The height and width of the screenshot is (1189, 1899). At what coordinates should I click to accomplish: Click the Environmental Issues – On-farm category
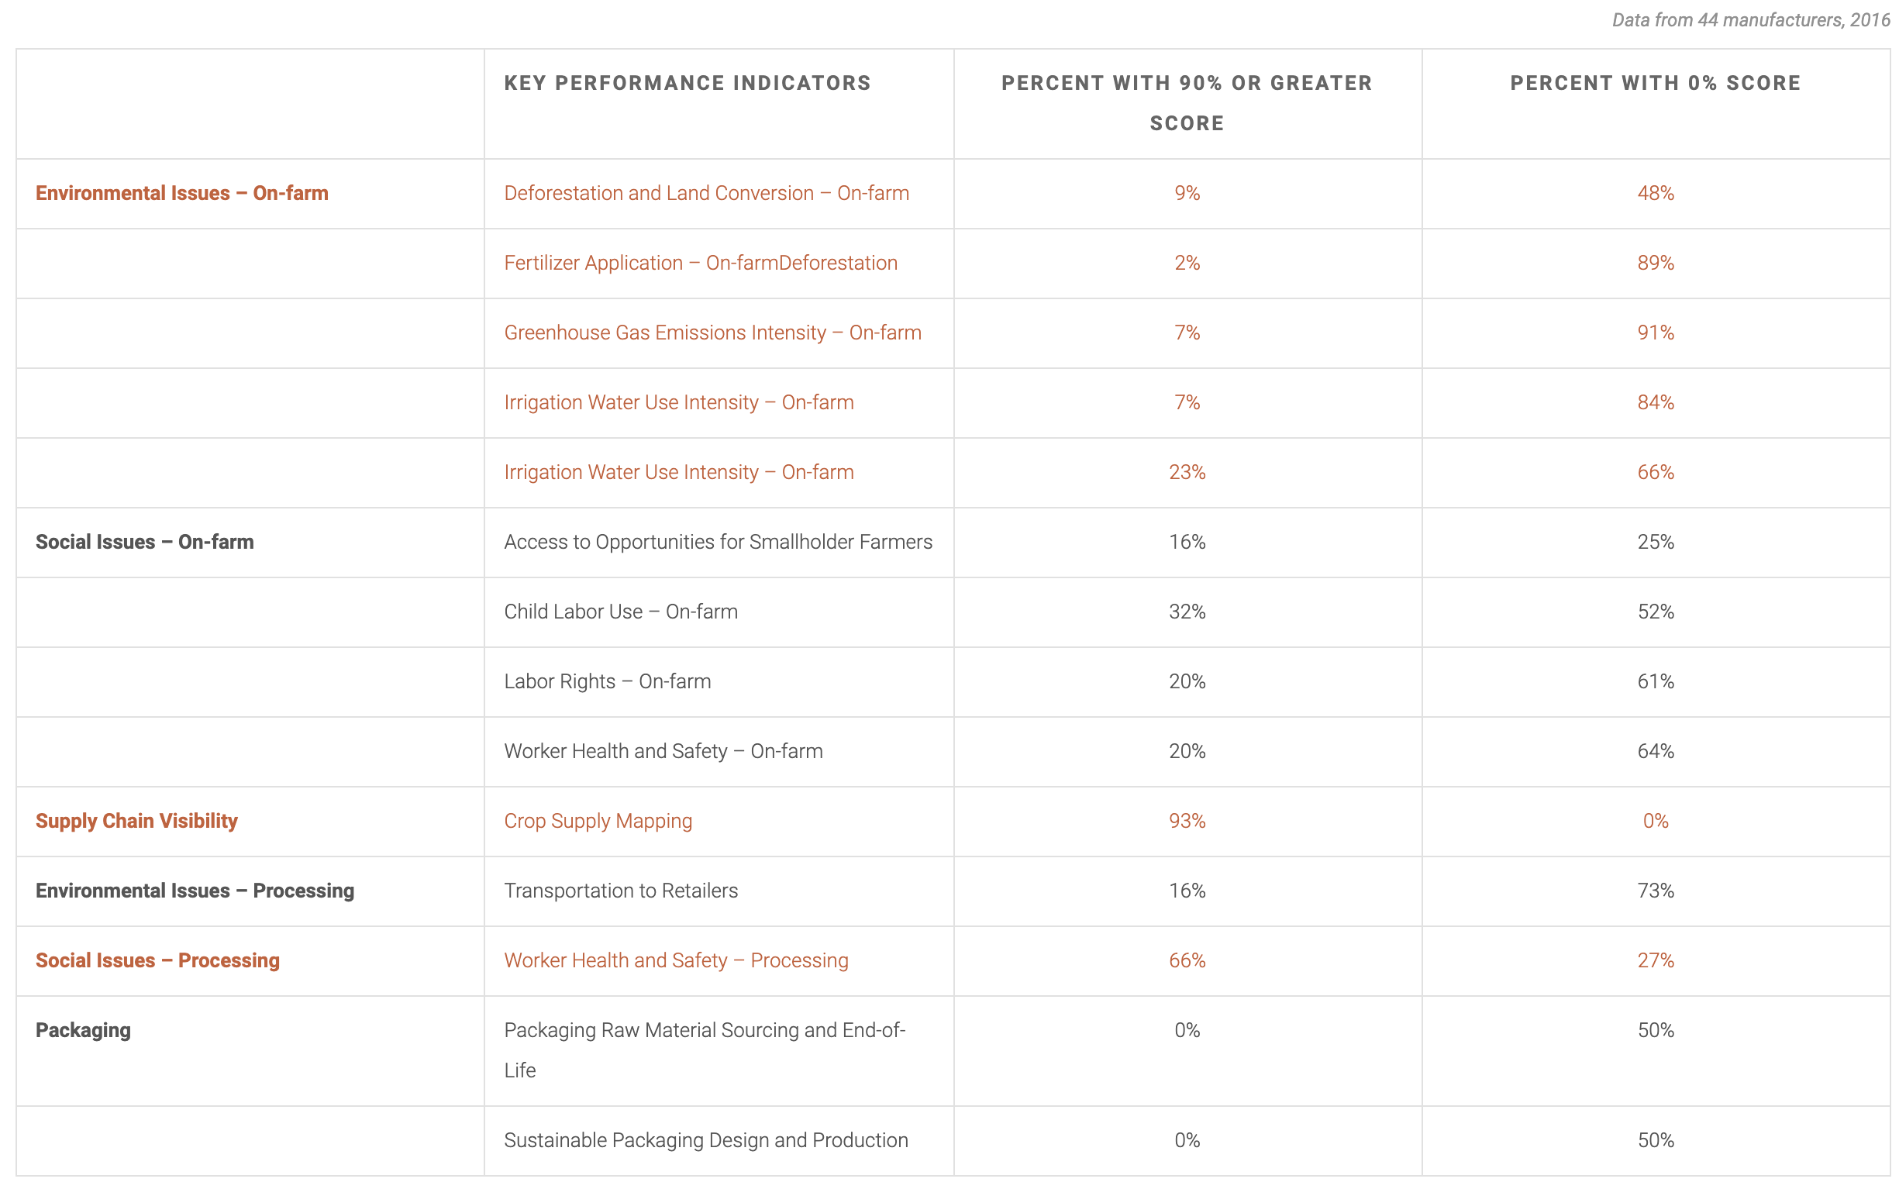coord(181,194)
